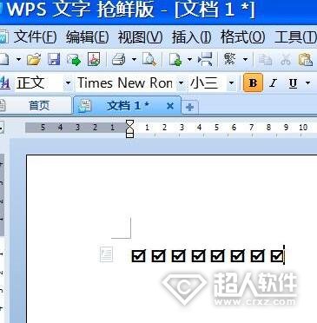Expand the arrow next to the insert page icon

click(x=189, y=60)
